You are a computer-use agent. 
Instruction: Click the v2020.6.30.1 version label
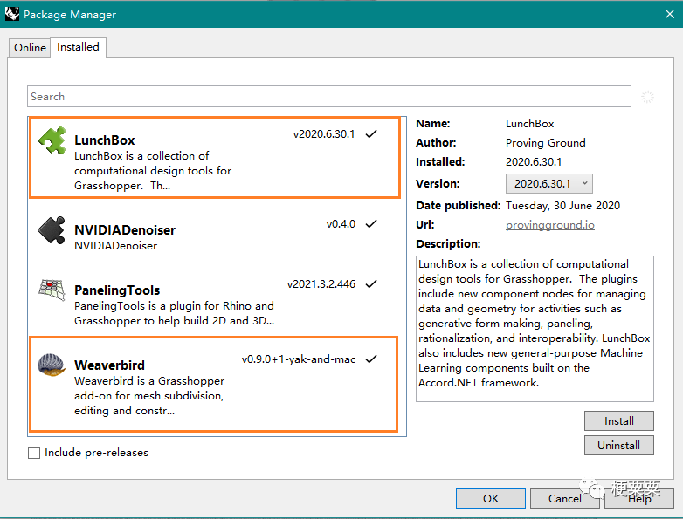coord(324,134)
